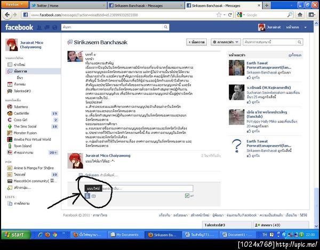The width and height of the screenshot is (320, 250).
Task: Open messages icon in Facebook header
Action: point(47,27)
